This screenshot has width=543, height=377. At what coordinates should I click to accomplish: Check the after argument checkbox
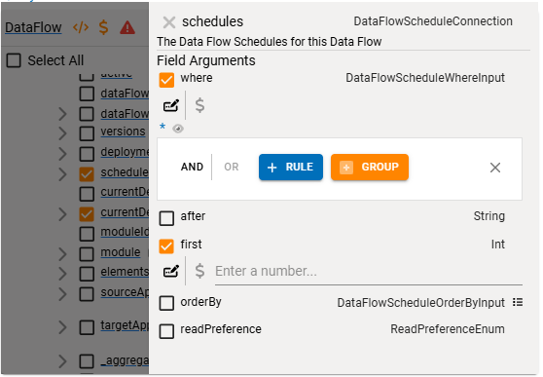pos(166,218)
